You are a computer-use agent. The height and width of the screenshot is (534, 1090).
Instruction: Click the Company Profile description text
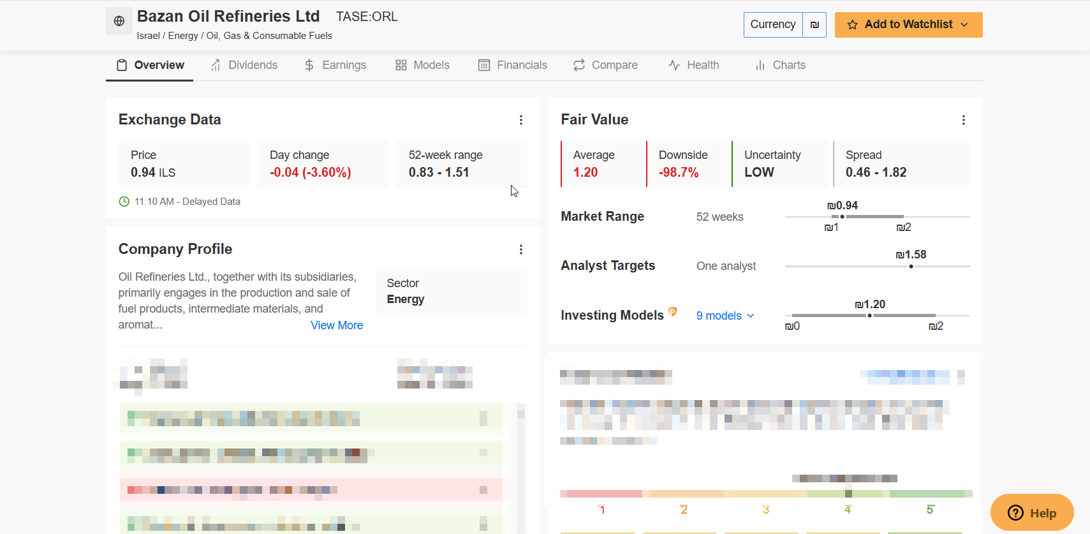point(237,300)
